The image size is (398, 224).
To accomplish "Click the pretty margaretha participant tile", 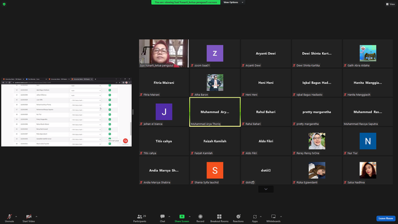I will pyautogui.click(x=317, y=112).
